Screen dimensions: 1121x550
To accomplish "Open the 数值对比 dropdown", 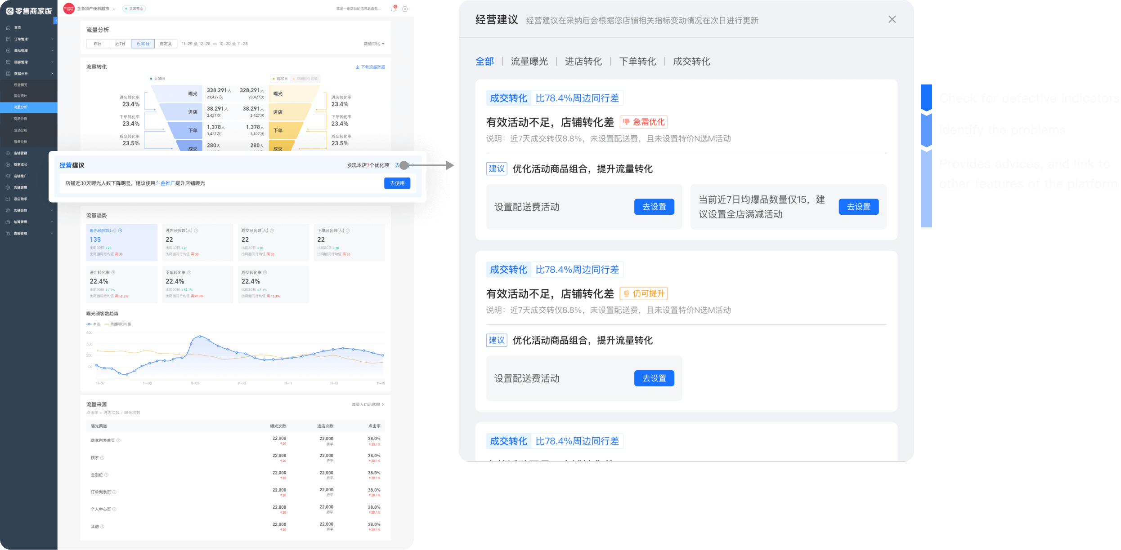I will coord(374,44).
